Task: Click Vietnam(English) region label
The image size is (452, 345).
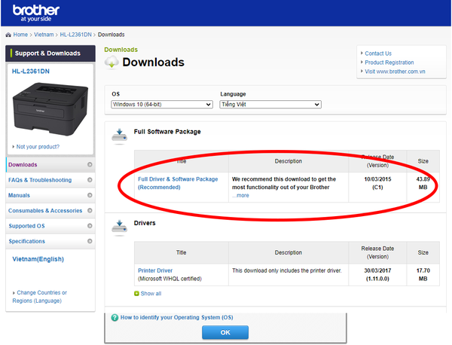Action: (38, 259)
